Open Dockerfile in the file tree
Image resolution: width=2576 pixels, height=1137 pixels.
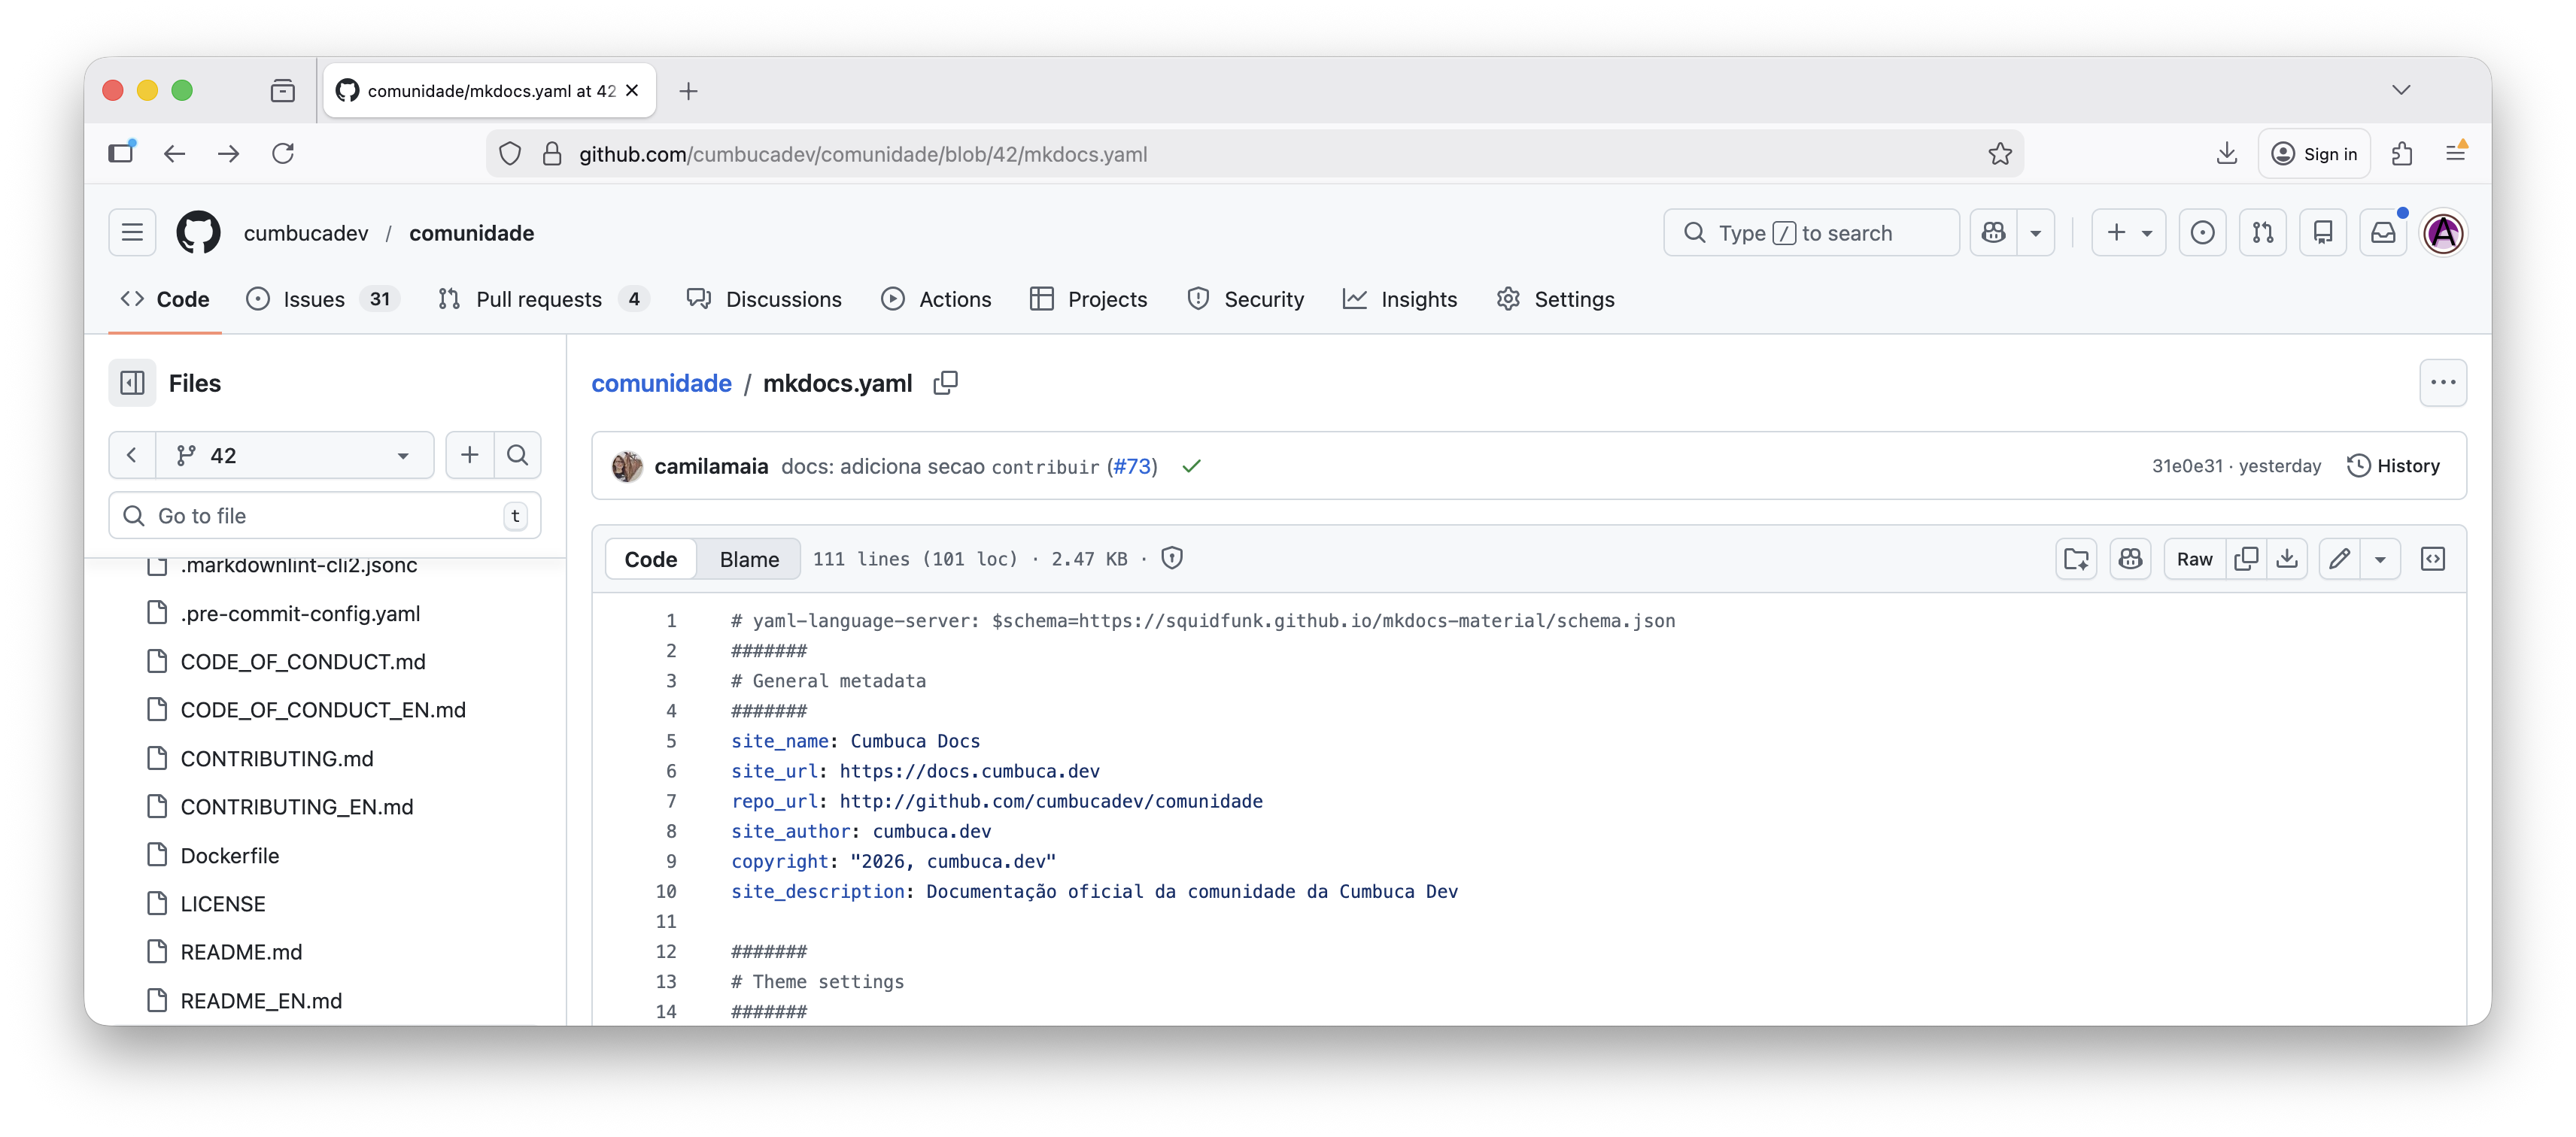tap(230, 855)
